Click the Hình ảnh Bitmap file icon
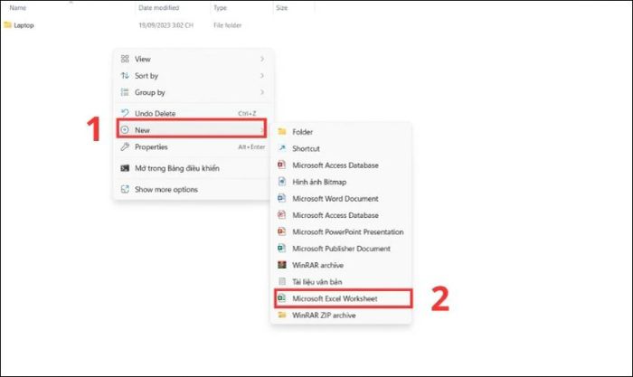Viewport: 633px width, 377px height. pos(282,182)
